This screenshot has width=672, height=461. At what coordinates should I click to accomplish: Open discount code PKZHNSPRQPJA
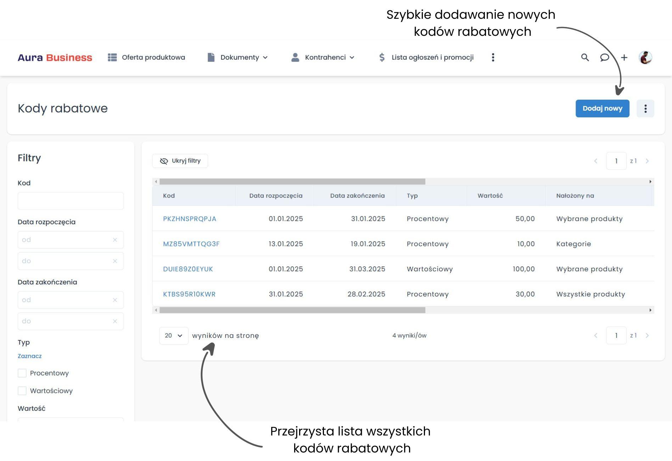point(189,219)
